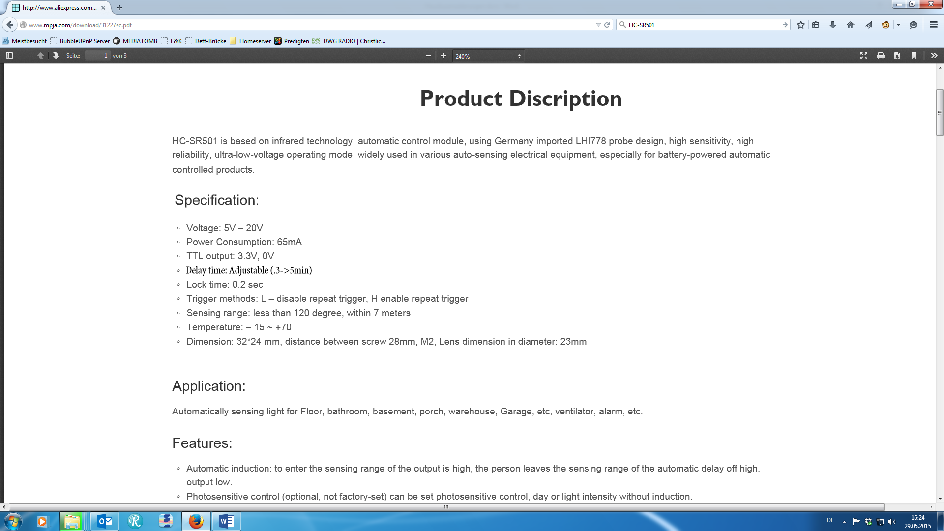Open the current view bookmark
Image resolution: width=944 pixels, height=531 pixels.
(x=914, y=56)
